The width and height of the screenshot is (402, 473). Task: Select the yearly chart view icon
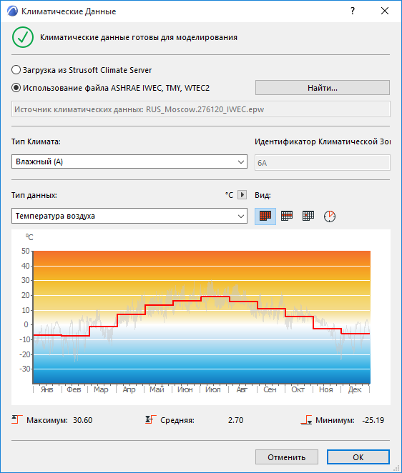click(265, 216)
